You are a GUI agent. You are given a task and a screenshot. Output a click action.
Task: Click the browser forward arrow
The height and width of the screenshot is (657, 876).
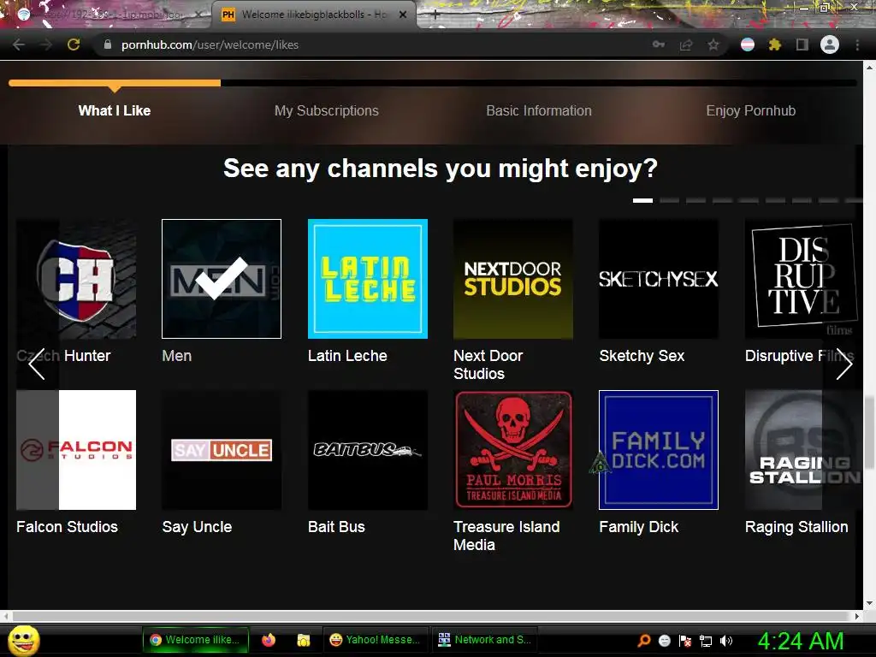pos(46,44)
